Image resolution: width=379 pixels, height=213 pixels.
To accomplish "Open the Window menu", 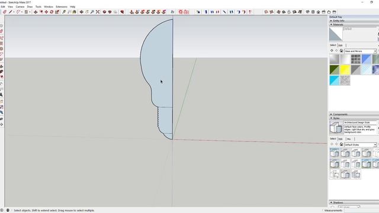I will click(x=49, y=7).
